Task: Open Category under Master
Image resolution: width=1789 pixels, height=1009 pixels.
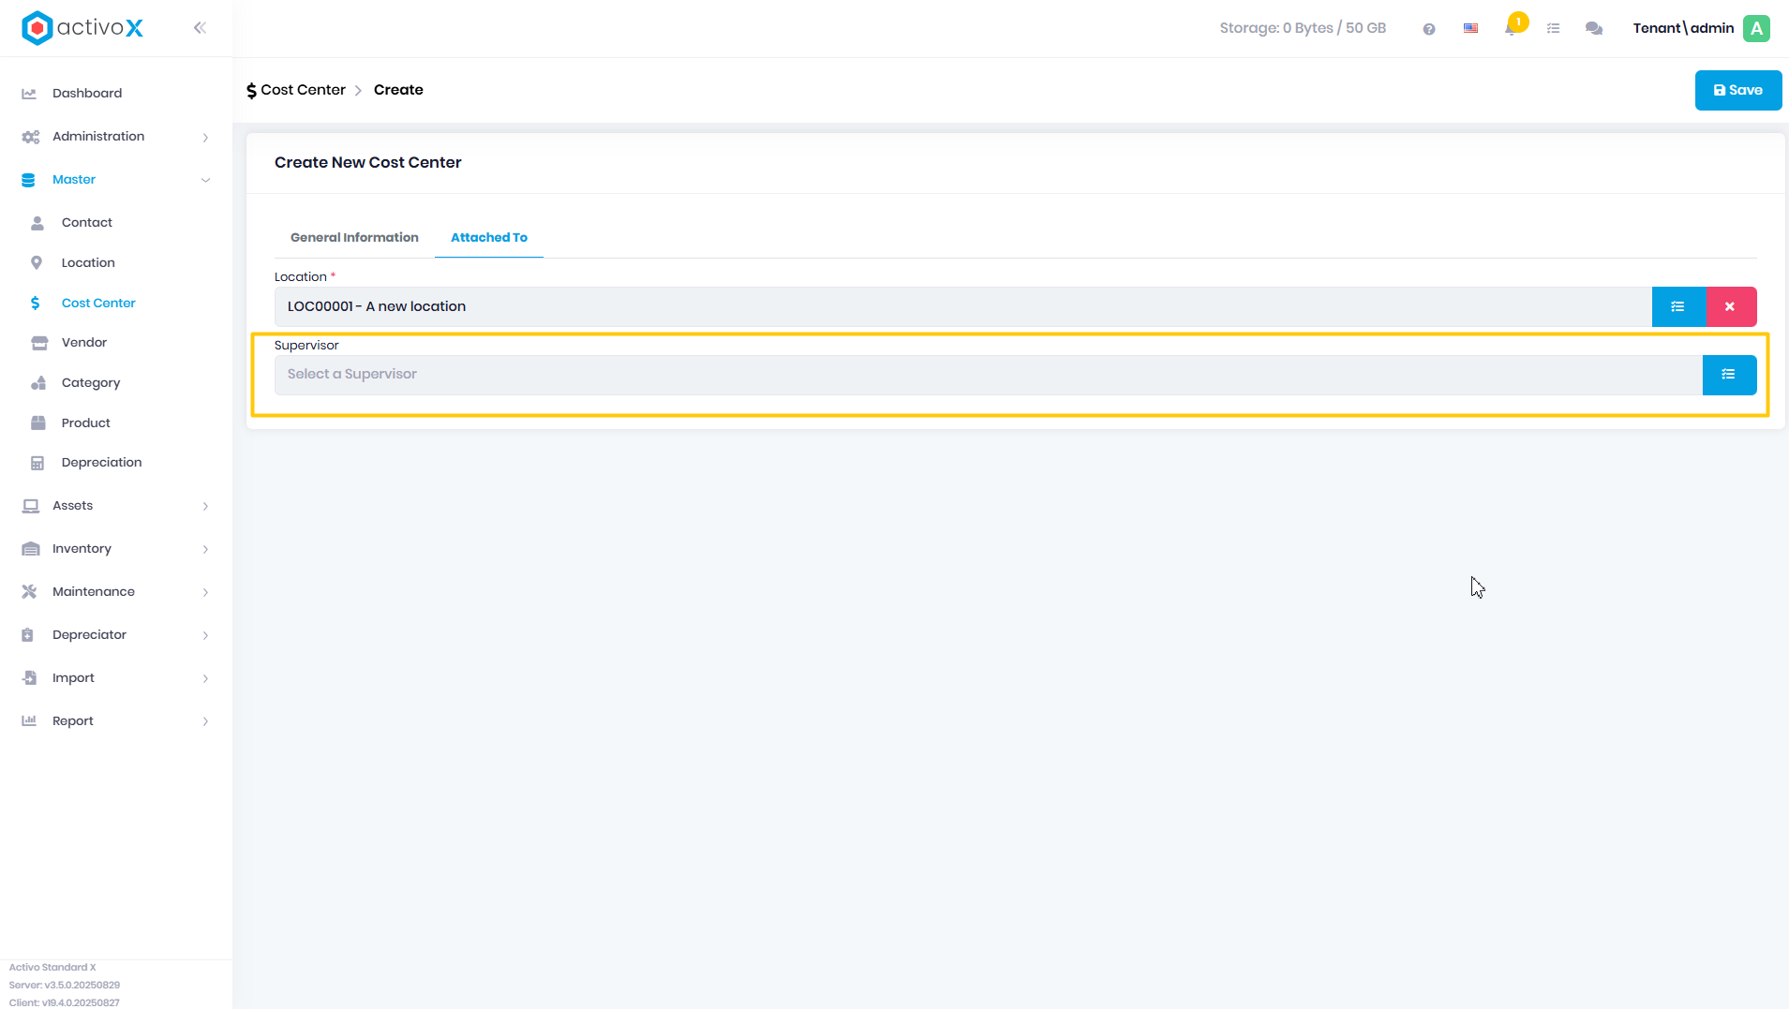Action: pyautogui.click(x=91, y=383)
